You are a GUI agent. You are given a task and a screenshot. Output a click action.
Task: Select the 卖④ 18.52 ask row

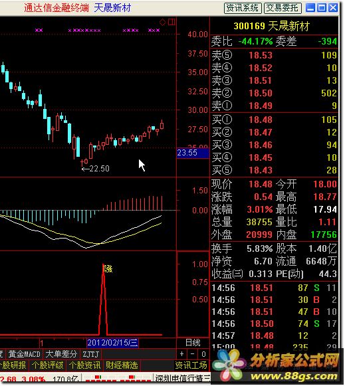[x=274, y=68]
